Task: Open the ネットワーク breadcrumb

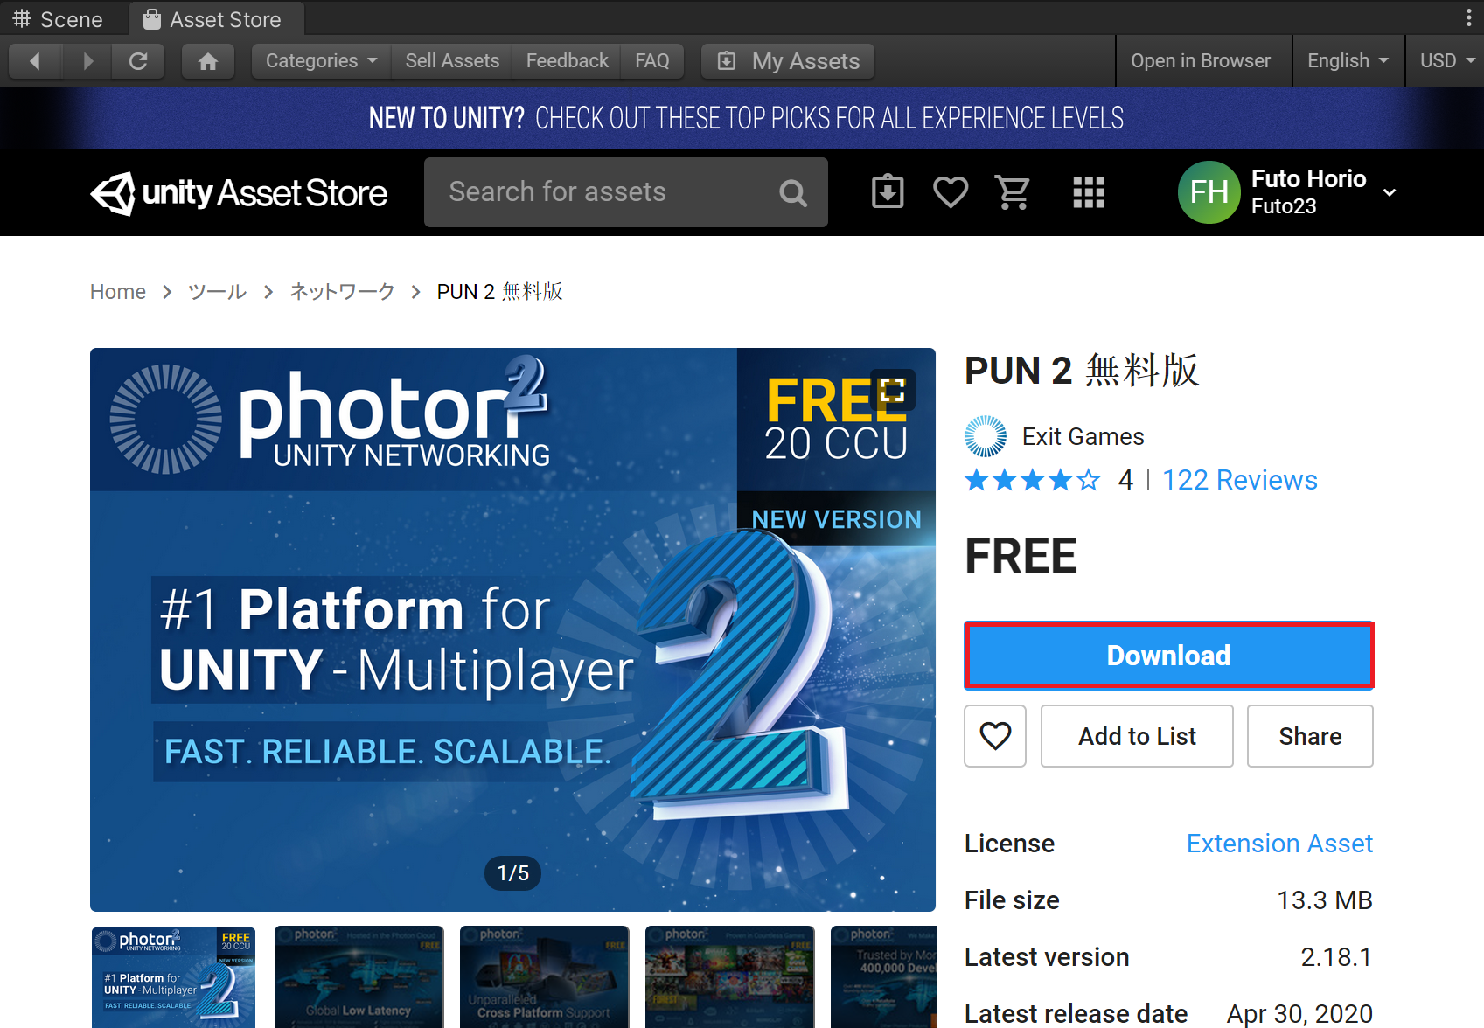Action: tap(342, 292)
